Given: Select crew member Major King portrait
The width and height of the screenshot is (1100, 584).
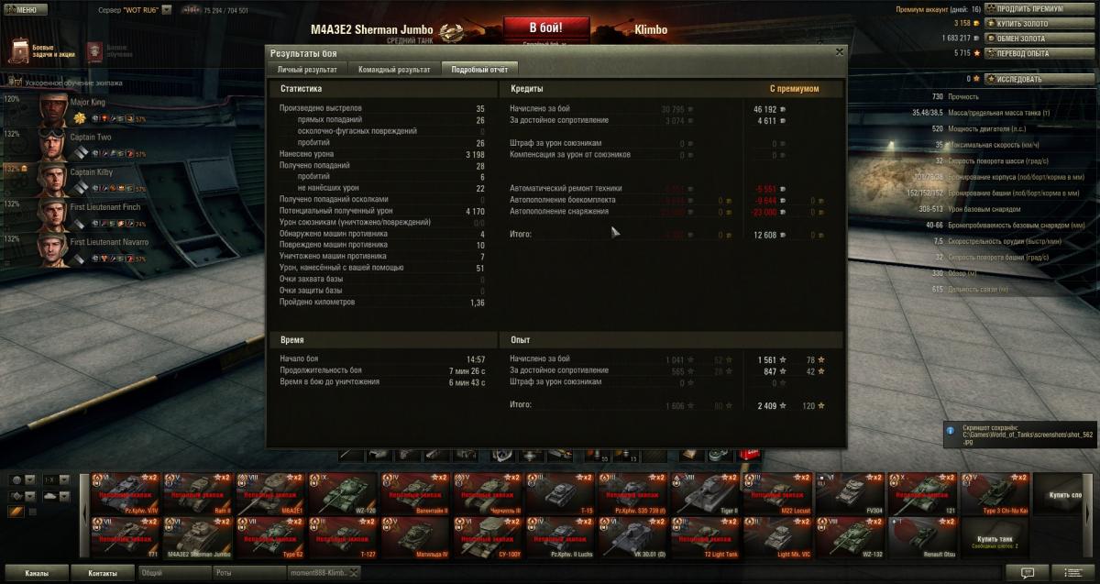Looking at the screenshot, I should (x=54, y=112).
